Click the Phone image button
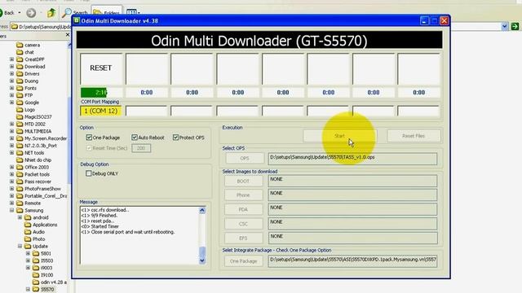The image size is (522, 293). [x=243, y=195]
